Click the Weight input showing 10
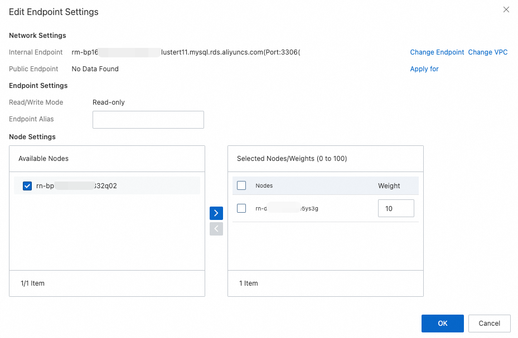 coord(395,208)
